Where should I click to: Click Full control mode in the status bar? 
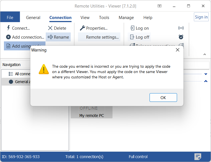138,157
